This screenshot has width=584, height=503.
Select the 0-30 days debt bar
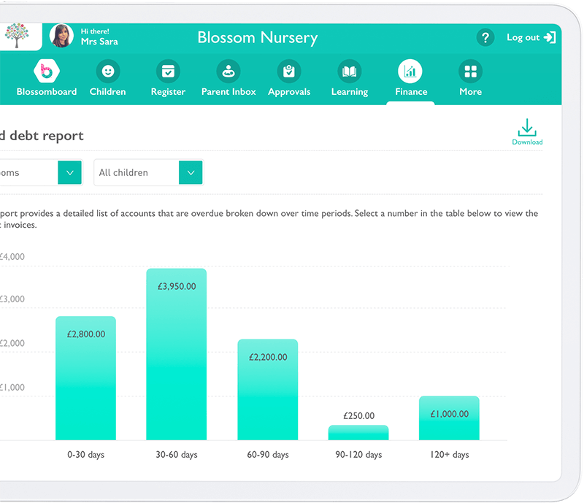[x=85, y=376]
